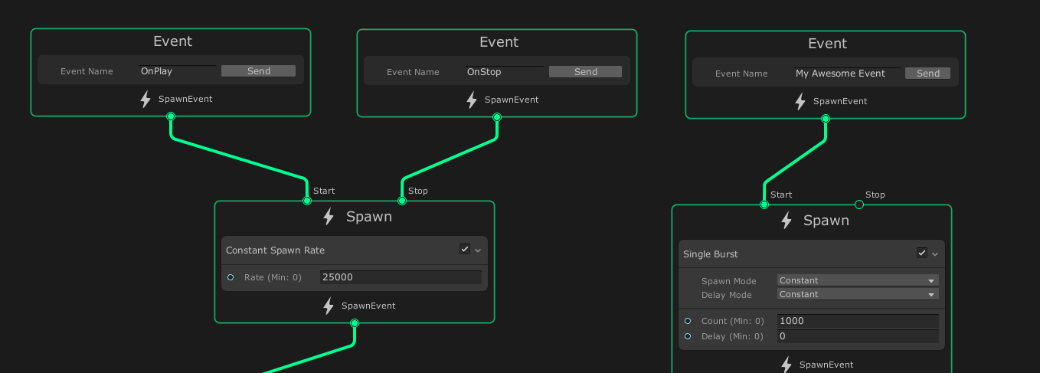
Task: Open the Delay Mode dropdown
Action: click(857, 294)
